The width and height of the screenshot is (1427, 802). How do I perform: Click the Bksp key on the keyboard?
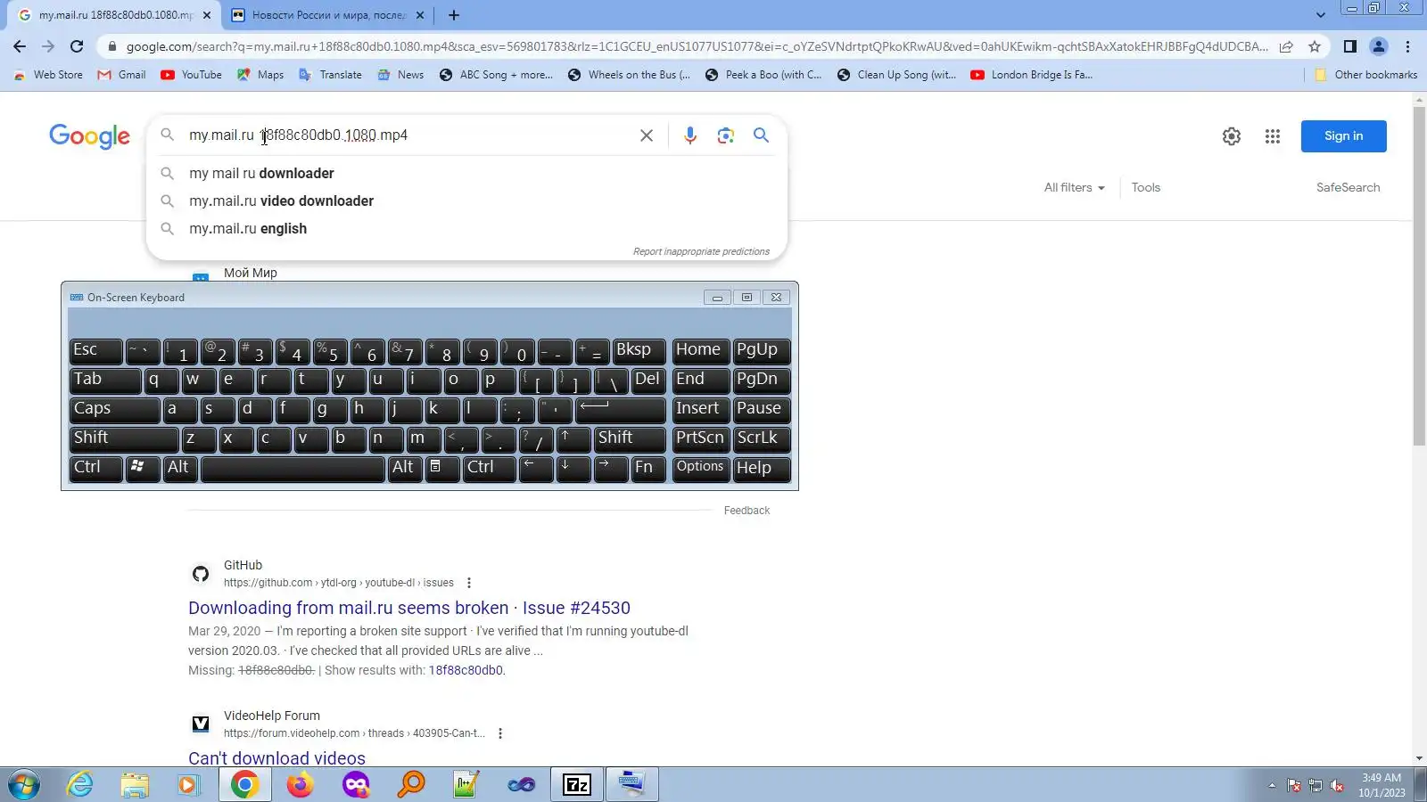click(639, 350)
